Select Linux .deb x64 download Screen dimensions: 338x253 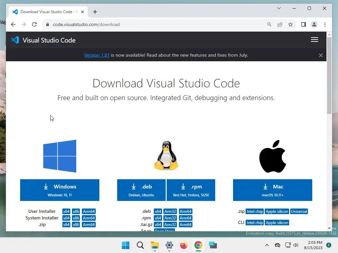pos(158,211)
